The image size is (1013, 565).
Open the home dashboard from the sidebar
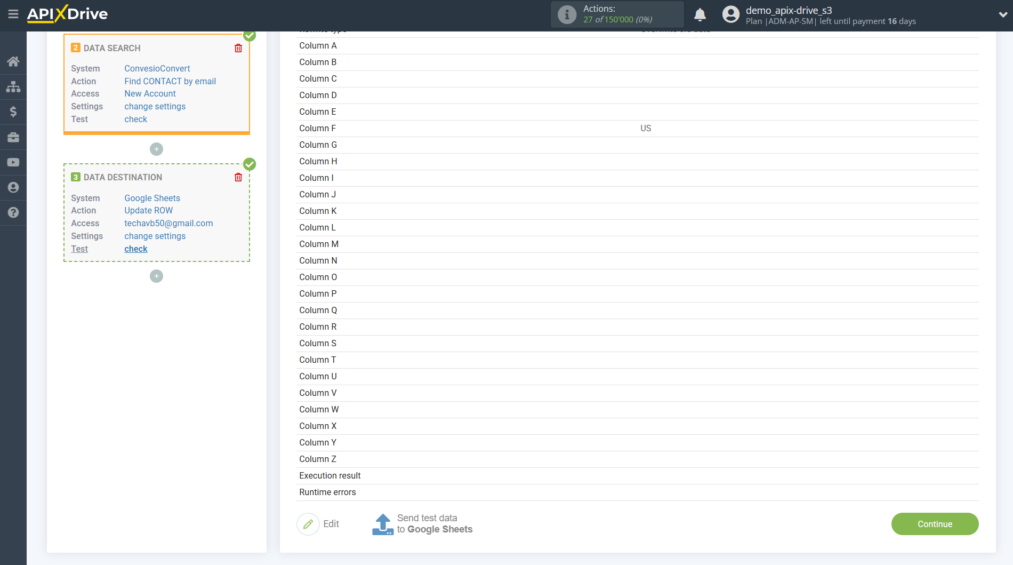13,61
